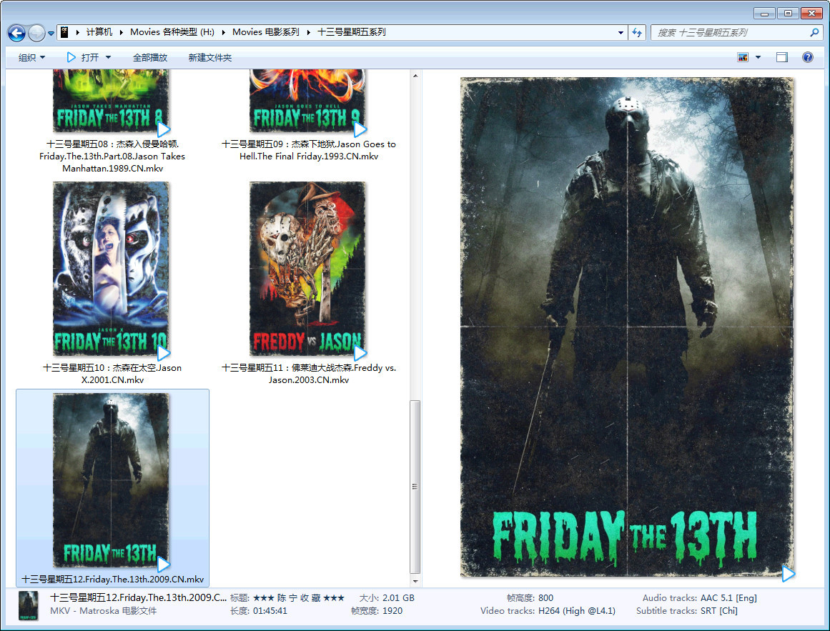Click play overlay on large preview poster
This screenshot has width=830, height=631.
pos(788,573)
